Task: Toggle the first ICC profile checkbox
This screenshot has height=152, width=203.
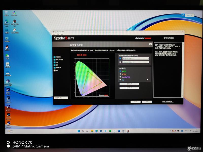Action: click(120, 59)
